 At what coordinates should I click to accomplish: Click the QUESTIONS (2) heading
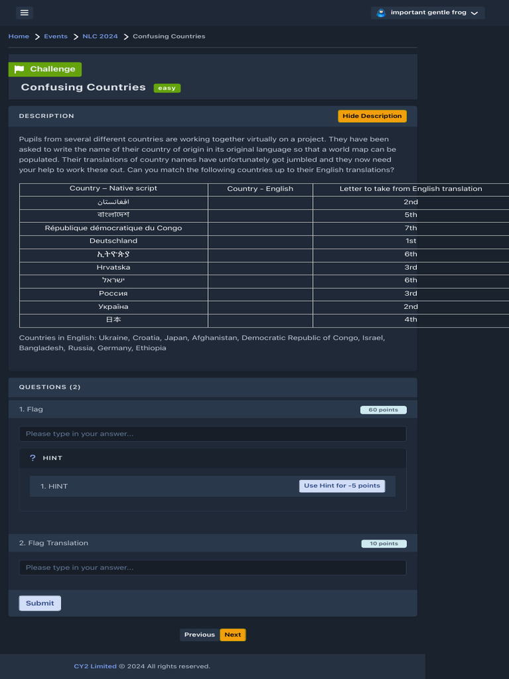pyautogui.click(x=50, y=387)
